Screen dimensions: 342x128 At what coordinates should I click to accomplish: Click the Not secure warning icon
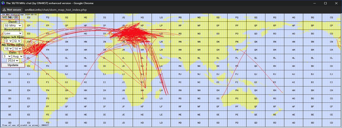pos(4,10)
